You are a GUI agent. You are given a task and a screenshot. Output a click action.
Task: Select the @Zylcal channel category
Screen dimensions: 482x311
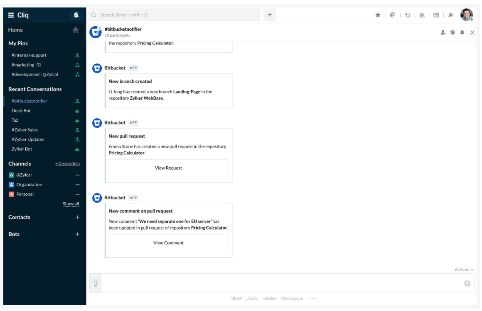[24, 175]
